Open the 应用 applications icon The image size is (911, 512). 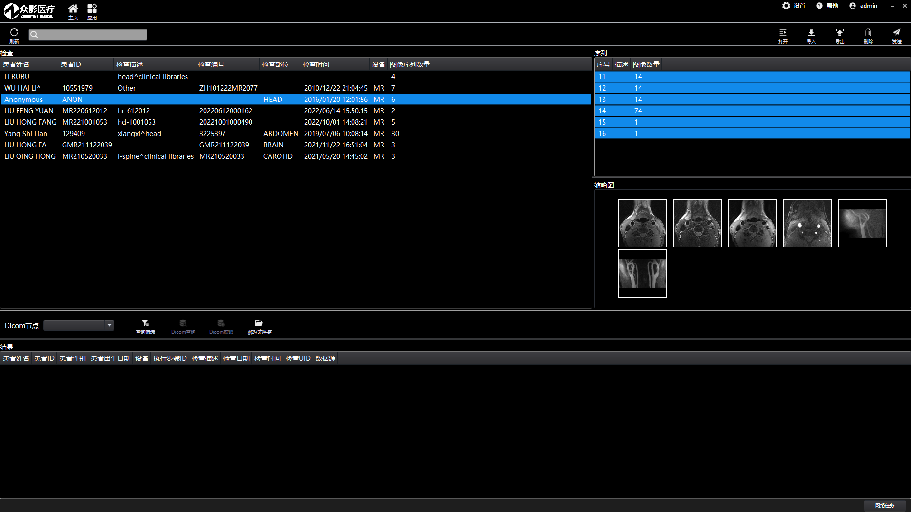click(92, 11)
